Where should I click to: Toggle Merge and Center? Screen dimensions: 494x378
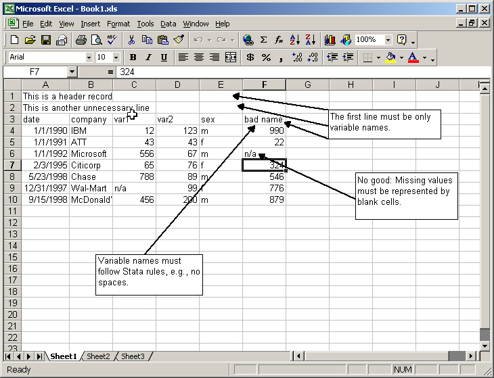[231, 57]
